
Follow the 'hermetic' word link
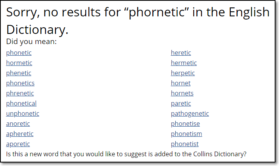(x=184, y=63)
